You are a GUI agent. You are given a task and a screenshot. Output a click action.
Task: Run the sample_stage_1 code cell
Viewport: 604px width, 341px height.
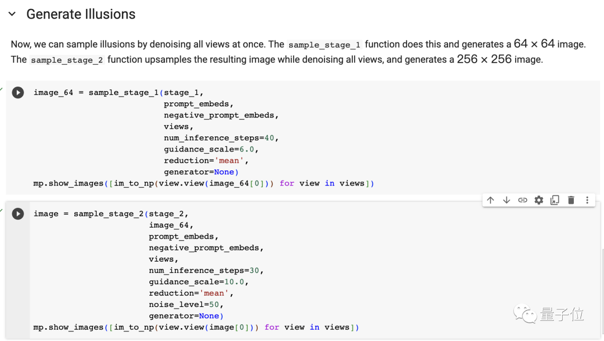[18, 93]
